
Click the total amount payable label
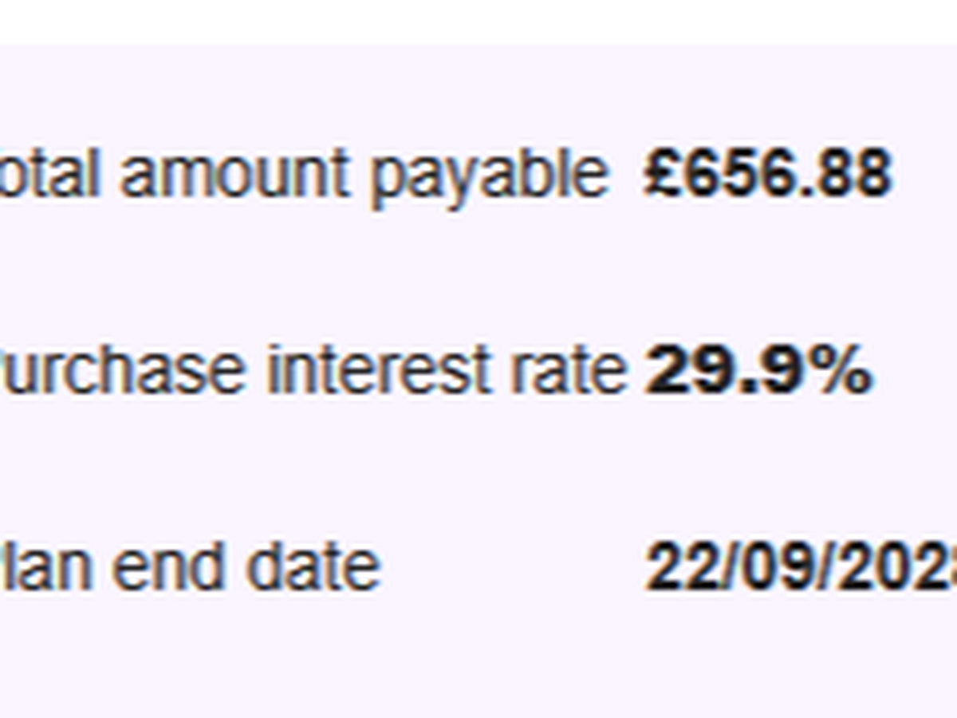click(303, 174)
